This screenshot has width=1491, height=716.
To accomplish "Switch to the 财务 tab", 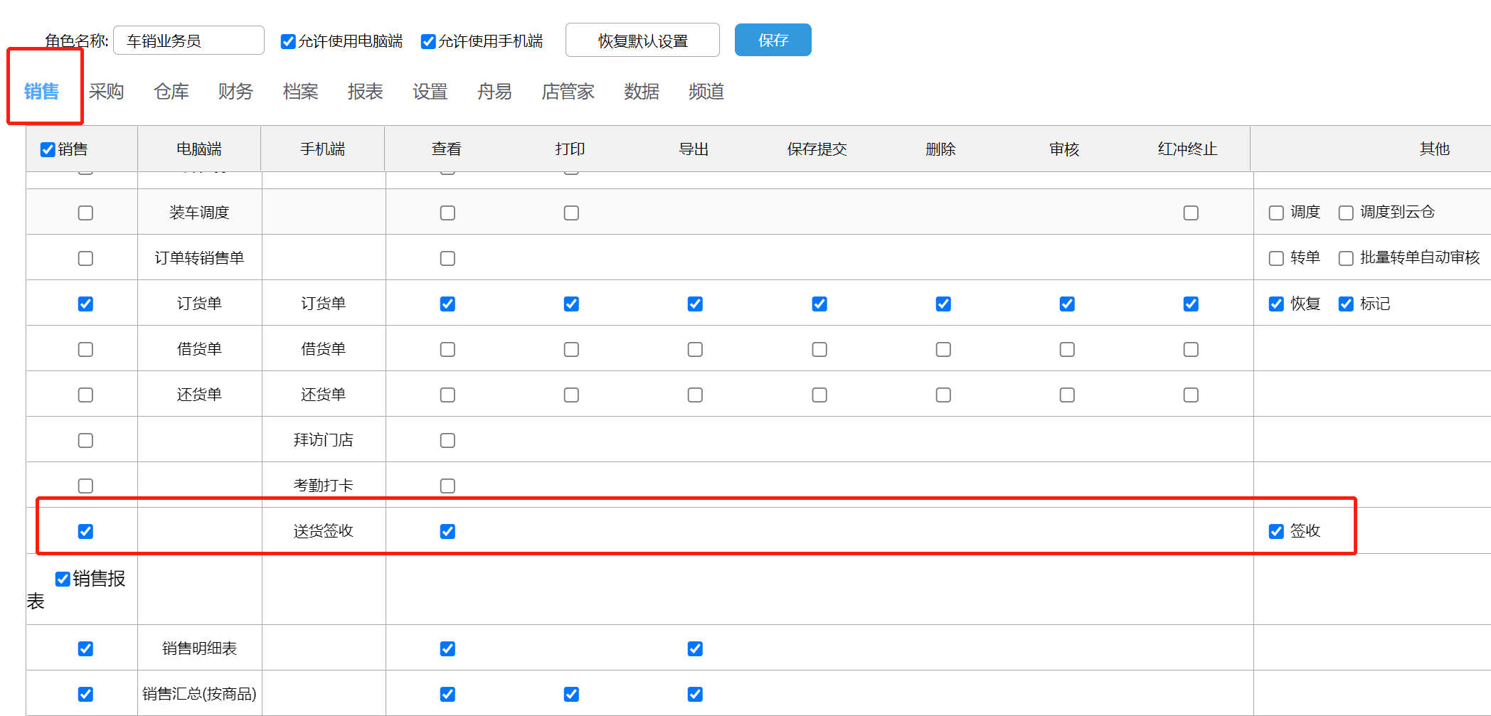I will (x=235, y=92).
